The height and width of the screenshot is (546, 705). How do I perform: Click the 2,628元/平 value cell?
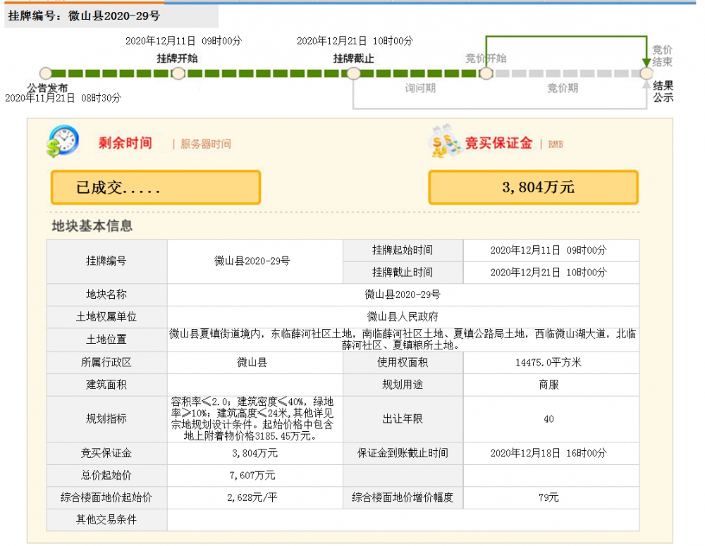255,497
